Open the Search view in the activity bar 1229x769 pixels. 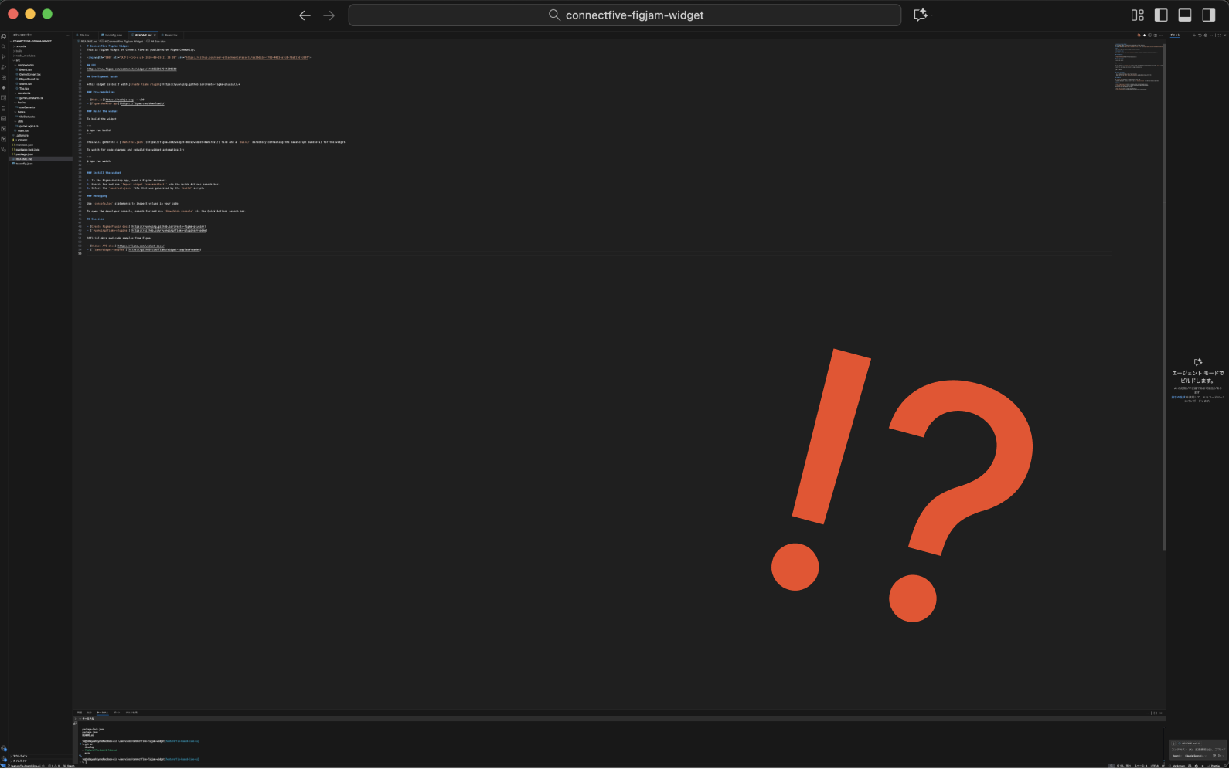tap(4, 46)
